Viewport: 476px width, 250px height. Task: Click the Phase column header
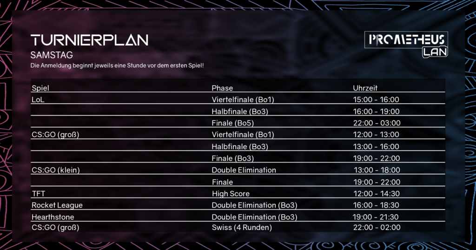(x=222, y=88)
